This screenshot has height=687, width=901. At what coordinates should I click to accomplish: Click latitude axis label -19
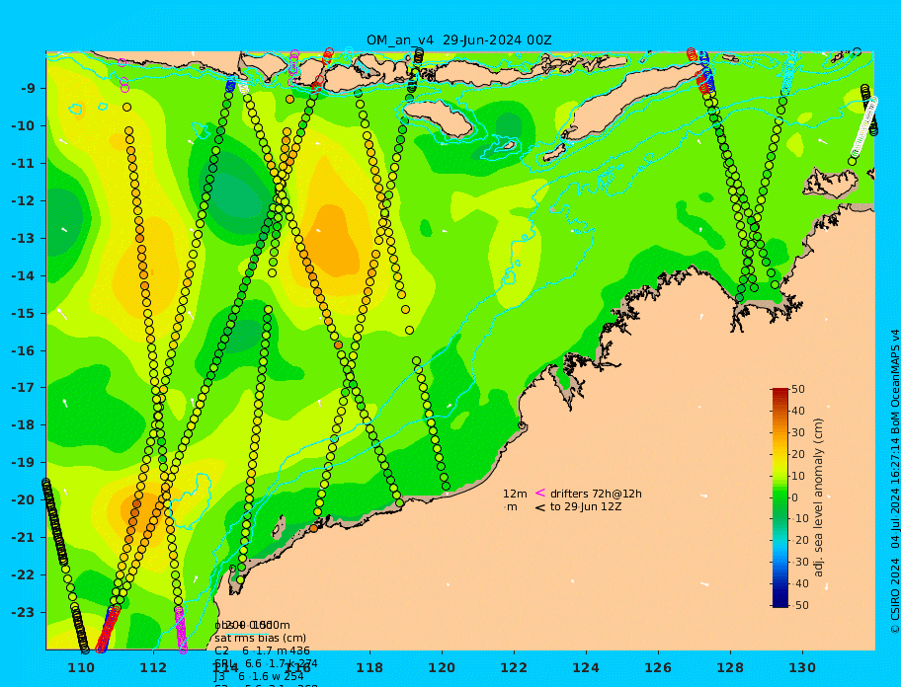[x=23, y=463]
